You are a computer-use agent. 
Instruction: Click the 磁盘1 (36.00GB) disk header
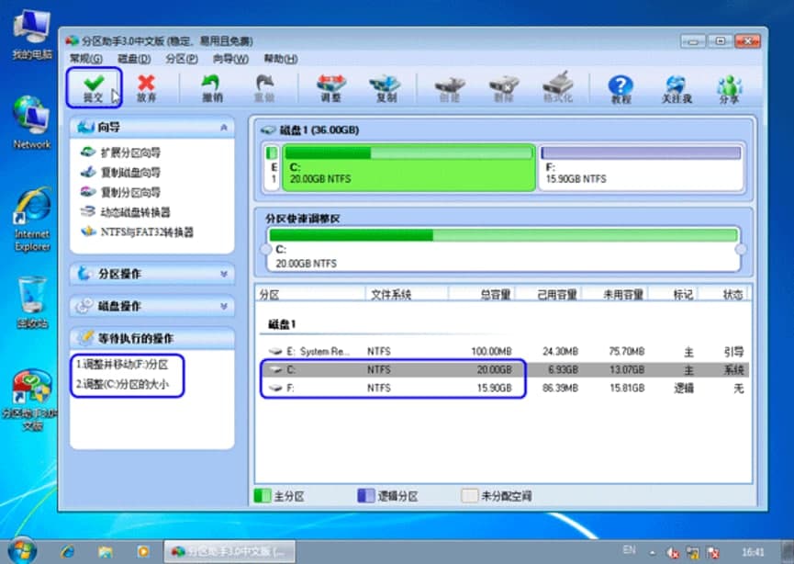click(310, 130)
